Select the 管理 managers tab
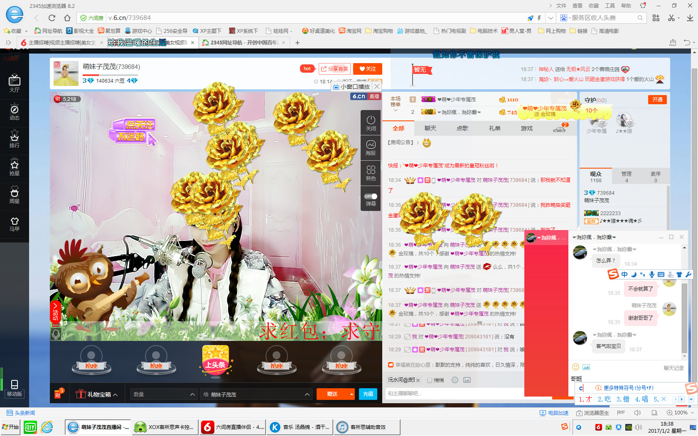This screenshot has height=436, width=698. click(627, 177)
